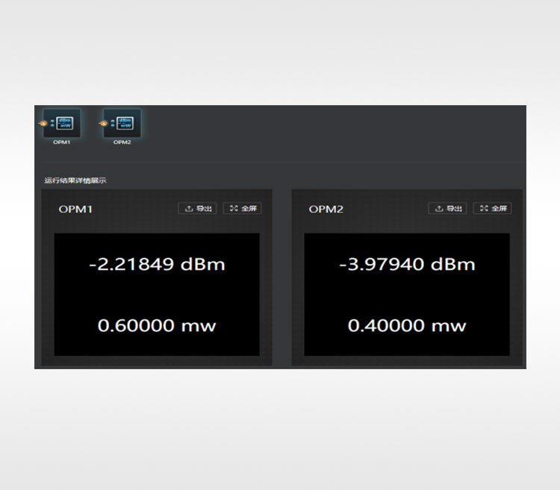Export OPM1 results with 导出 button
Screen dimensions: 560x490
(197, 209)
